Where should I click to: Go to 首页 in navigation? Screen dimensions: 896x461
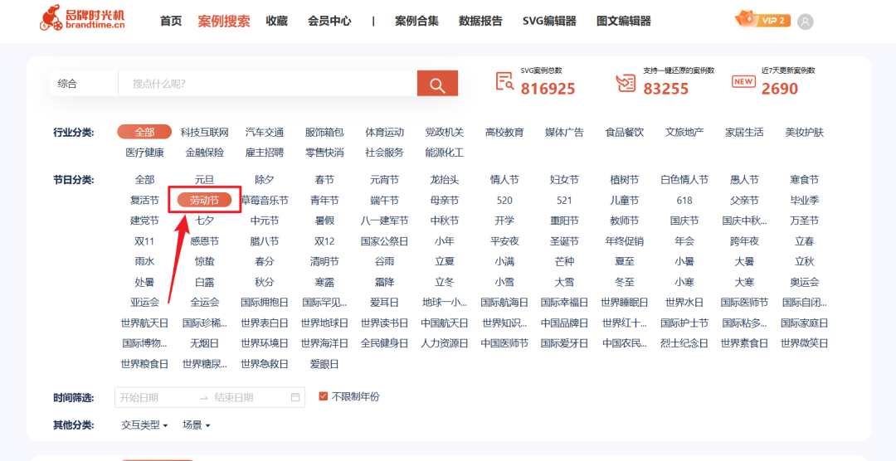pos(171,21)
